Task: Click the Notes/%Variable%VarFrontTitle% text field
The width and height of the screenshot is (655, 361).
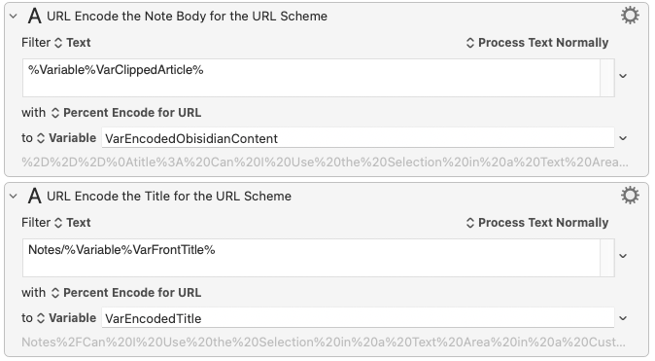Action: point(311,258)
